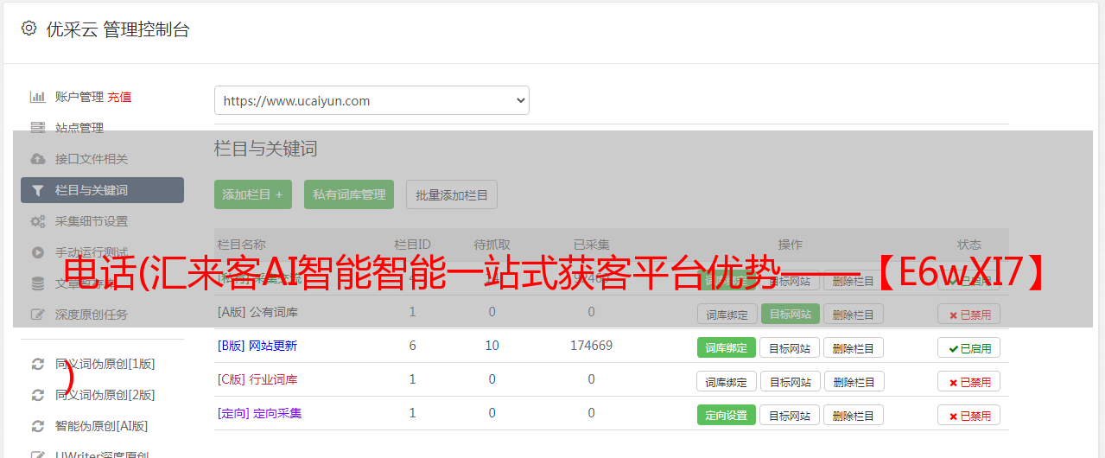Click the red 充值 link
This screenshot has width=1105, height=458.
(119, 97)
